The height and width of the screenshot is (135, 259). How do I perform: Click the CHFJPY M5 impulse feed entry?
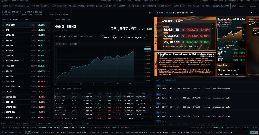pyautogui.click(x=206, y=106)
